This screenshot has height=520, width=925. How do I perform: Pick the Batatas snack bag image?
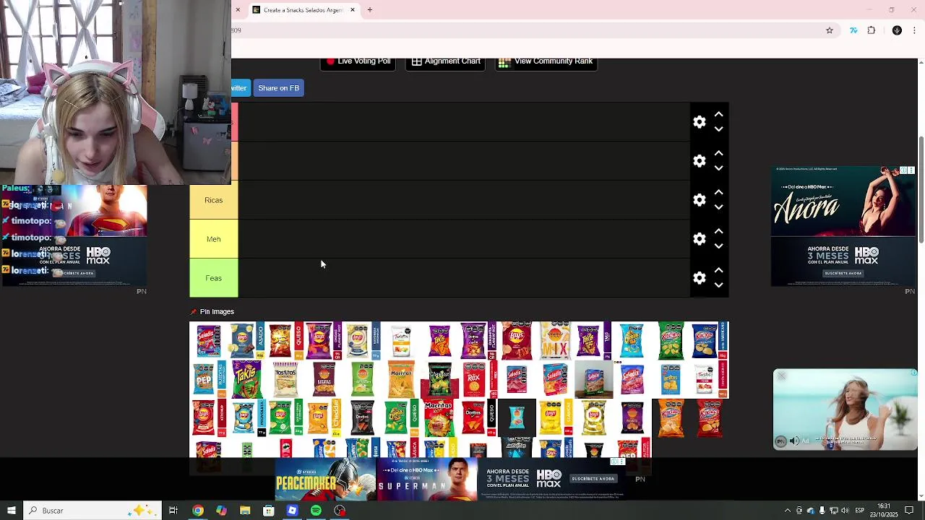324,379
